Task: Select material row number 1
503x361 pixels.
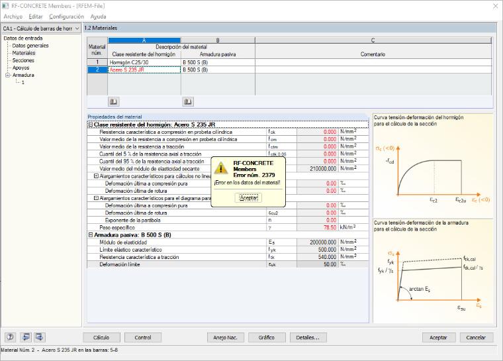Action: pos(97,62)
